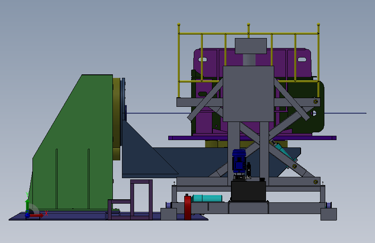Screen dimensions: 375x243
Task: Select the gray cylindrical column under the top box
Action: pyautogui.click(x=249, y=60)
